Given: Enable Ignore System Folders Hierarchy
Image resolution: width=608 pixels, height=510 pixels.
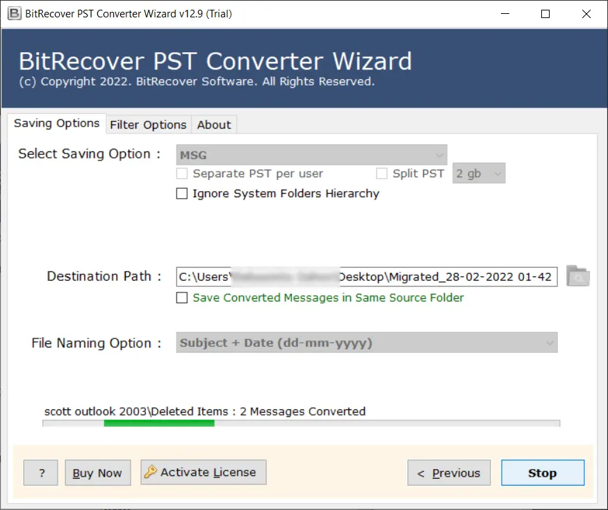Looking at the screenshot, I should click(182, 193).
